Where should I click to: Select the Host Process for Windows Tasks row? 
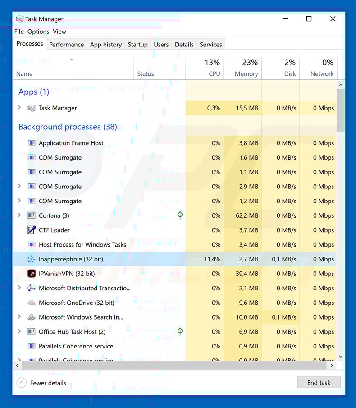pyautogui.click(x=175, y=245)
